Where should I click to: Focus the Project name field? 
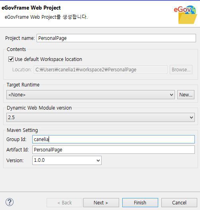(x=116, y=38)
